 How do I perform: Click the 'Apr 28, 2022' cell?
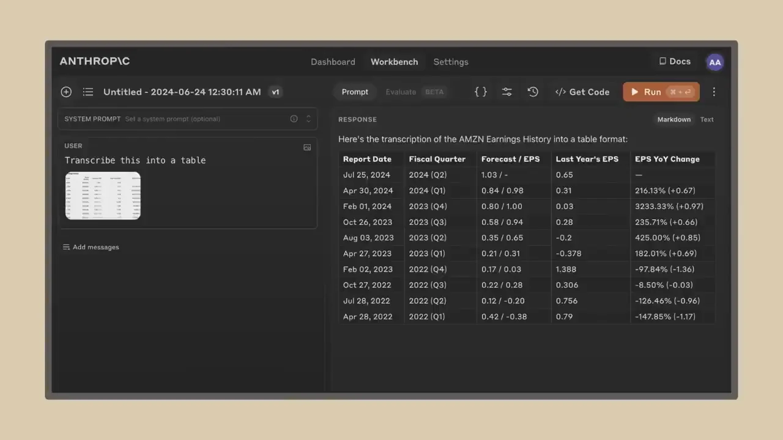366,317
